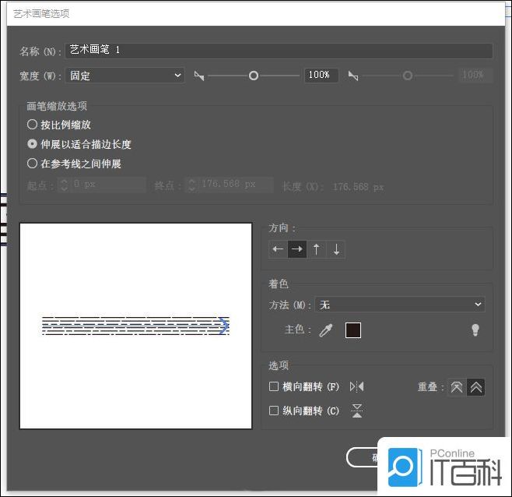
Task: Set stroke direction to left arrow
Action: pos(278,249)
